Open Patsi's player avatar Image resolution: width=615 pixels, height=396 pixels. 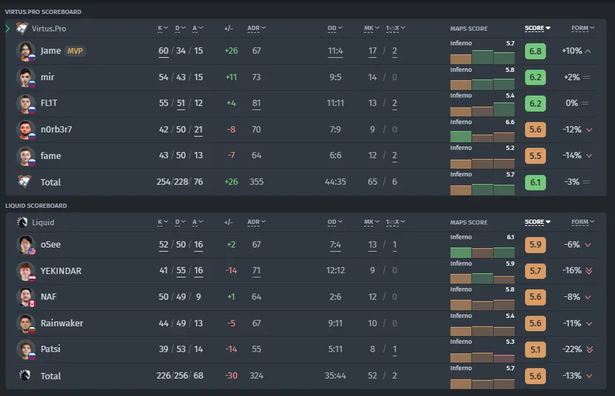pyautogui.click(x=26, y=349)
